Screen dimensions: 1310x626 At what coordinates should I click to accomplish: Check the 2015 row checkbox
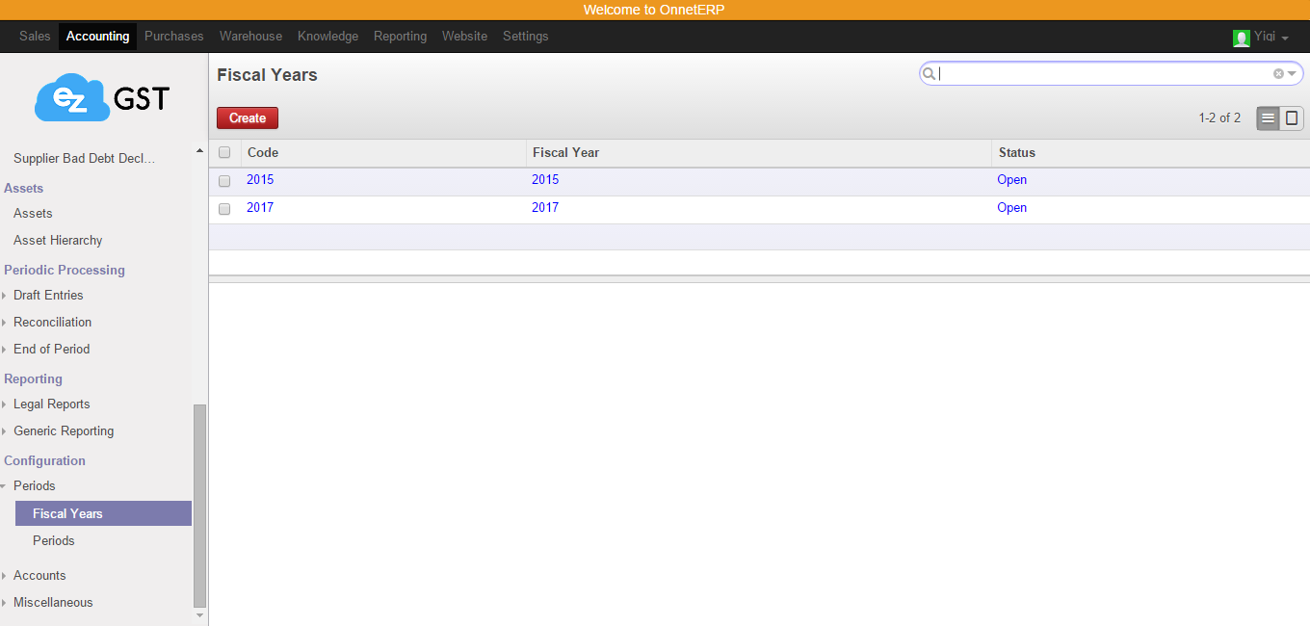[x=224, y=180]
